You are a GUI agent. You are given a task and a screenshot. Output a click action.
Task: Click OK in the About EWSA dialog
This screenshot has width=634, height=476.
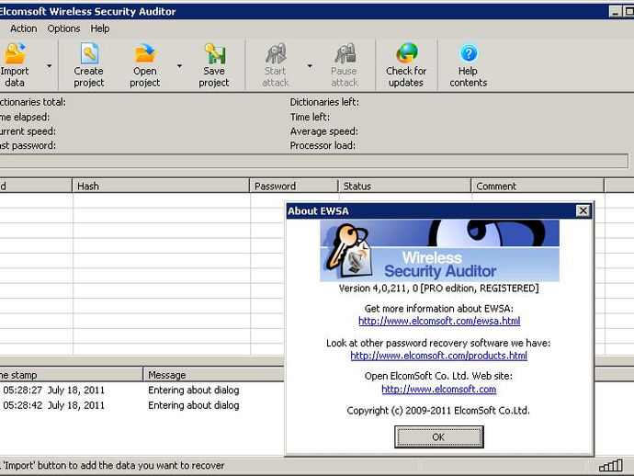coord(438,436)
